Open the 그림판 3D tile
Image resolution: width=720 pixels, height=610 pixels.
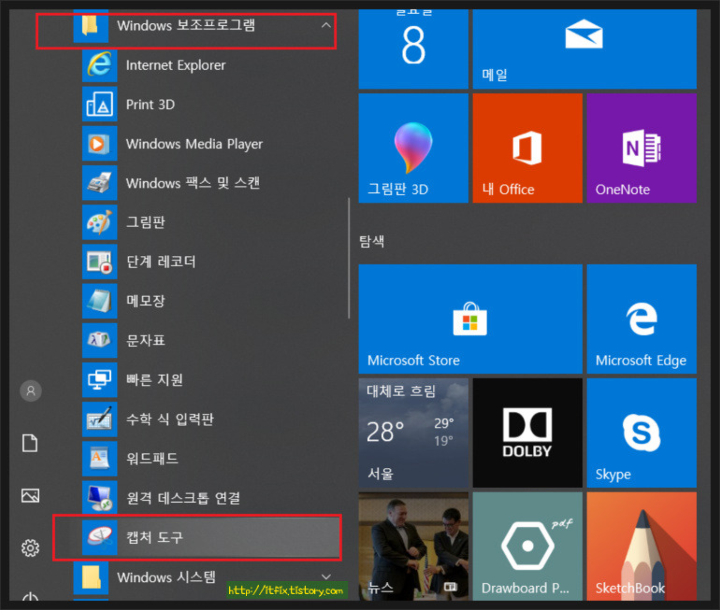point(413,149)
